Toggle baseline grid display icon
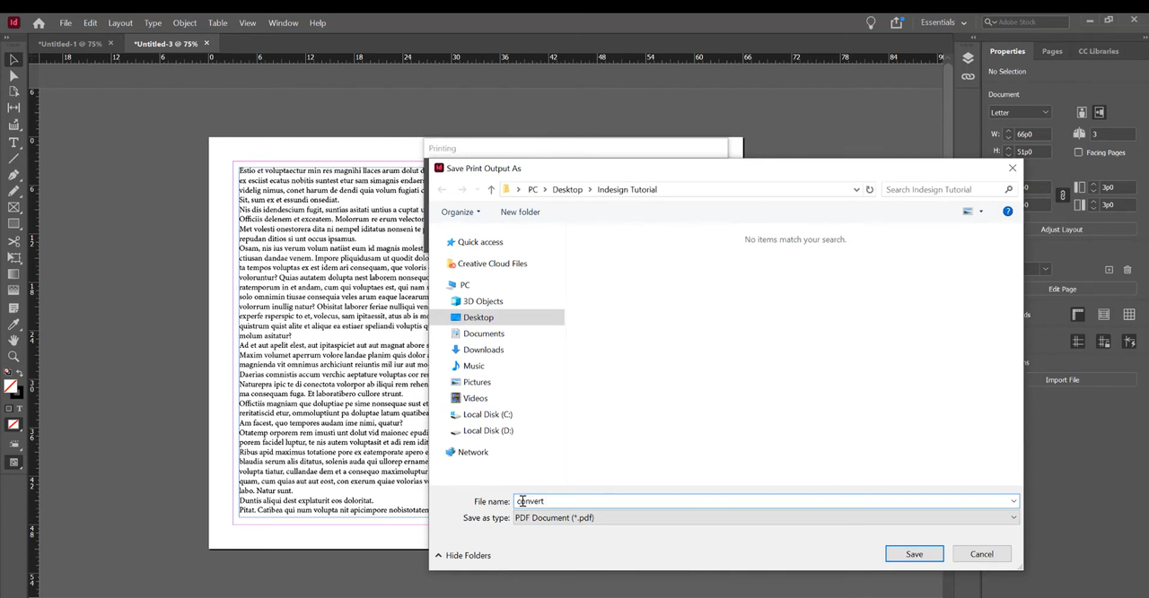The width and height of the screenshot is (1149, 598). click(1103, 315)
